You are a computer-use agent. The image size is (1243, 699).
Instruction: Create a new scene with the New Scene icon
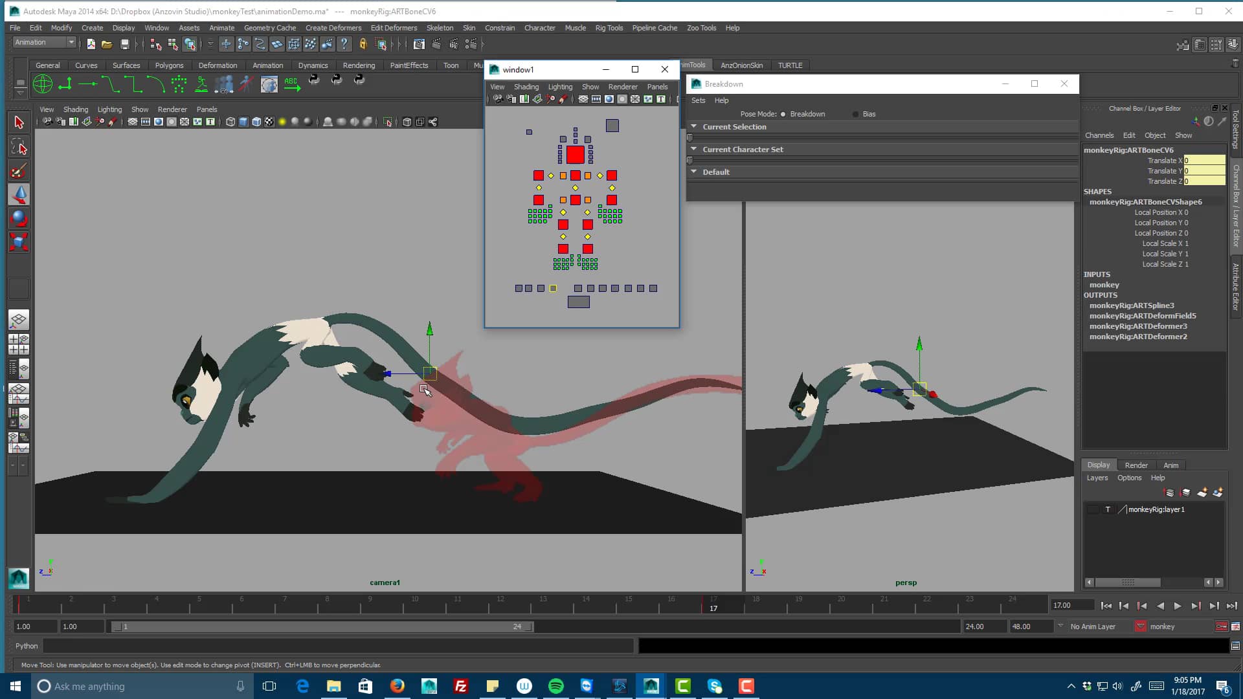click(x=91, y=44)
